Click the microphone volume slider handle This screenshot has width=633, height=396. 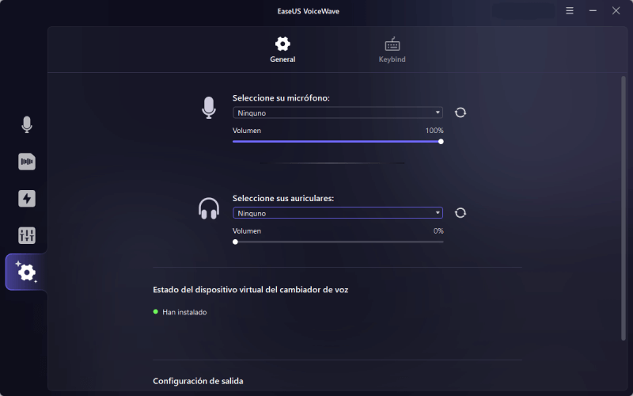click(441, 141)
